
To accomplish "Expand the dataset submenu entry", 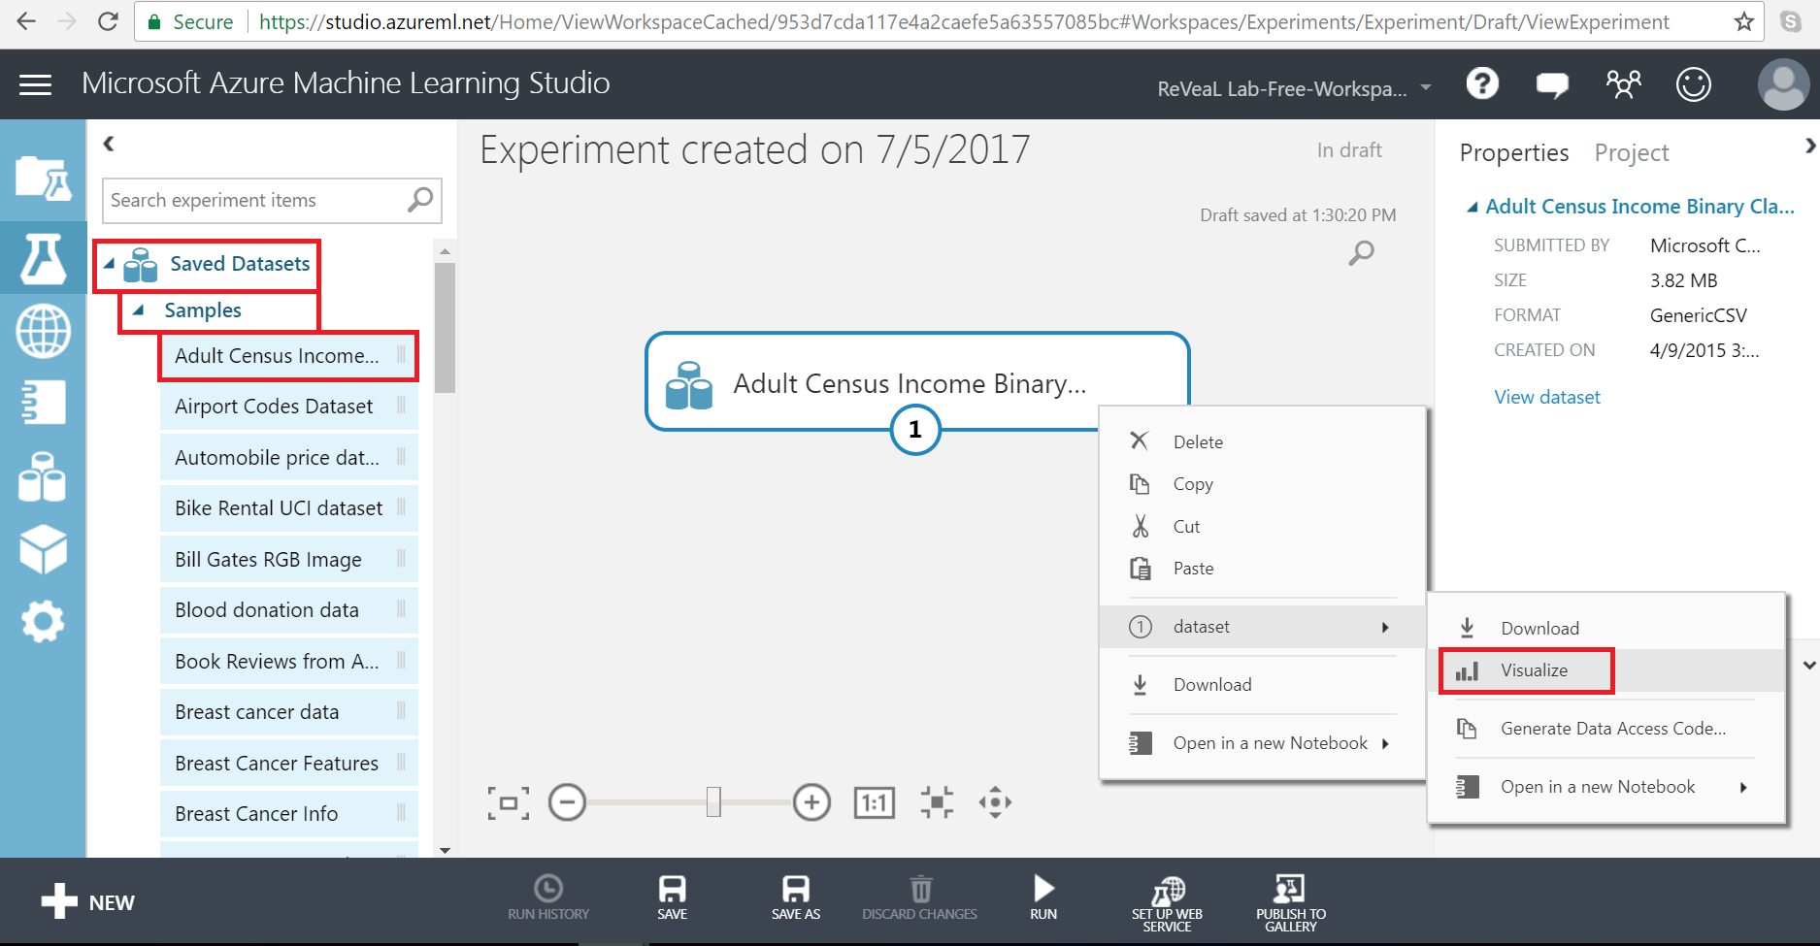I will tap(1262, 627).
